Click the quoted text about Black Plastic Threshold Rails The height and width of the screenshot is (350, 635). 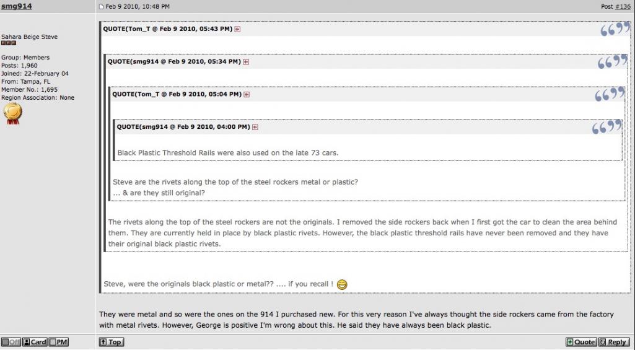[227, 153]
